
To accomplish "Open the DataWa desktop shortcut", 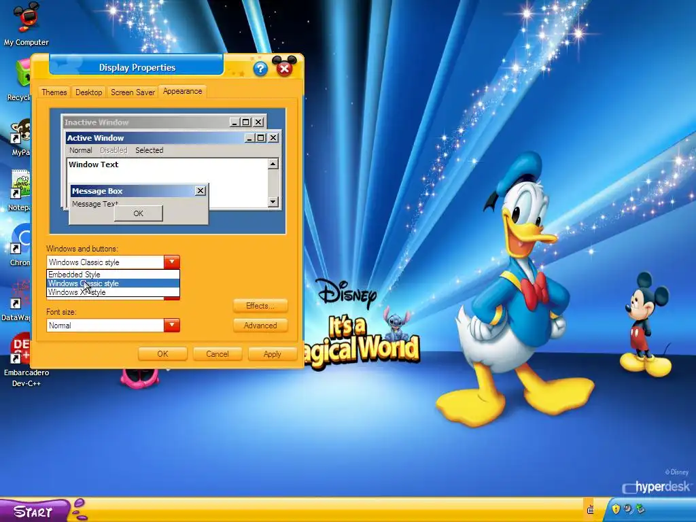I will (16, 300).
